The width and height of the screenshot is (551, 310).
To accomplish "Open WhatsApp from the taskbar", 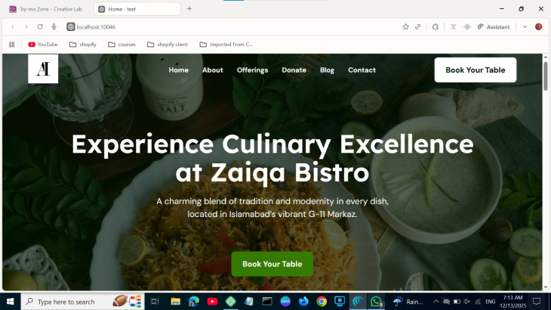I will 376,302.
